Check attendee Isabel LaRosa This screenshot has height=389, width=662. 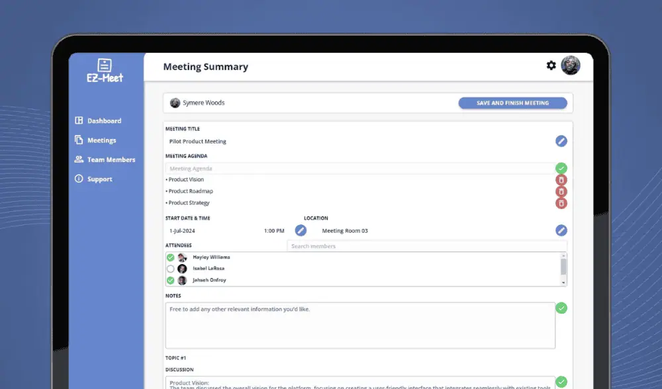point(171,269)
